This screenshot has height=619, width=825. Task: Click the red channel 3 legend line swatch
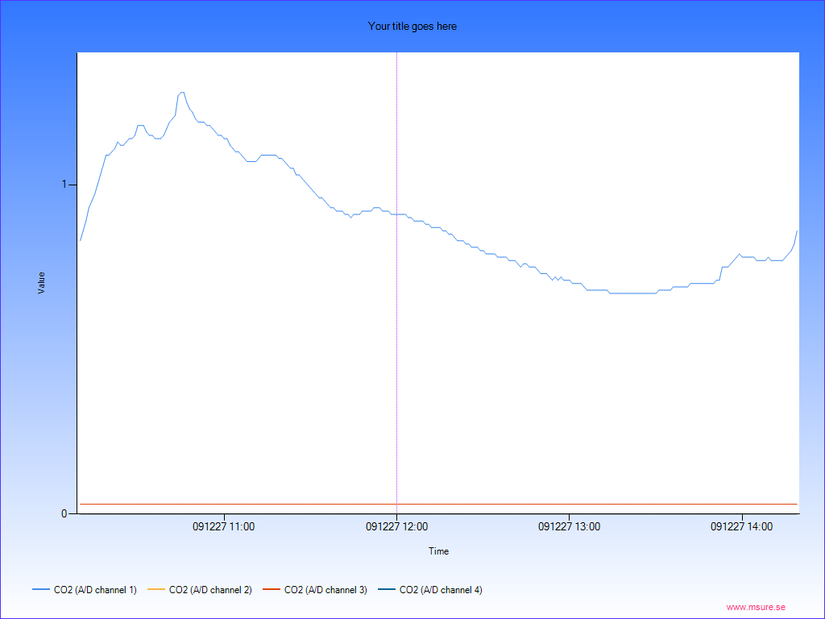[272, 590]
